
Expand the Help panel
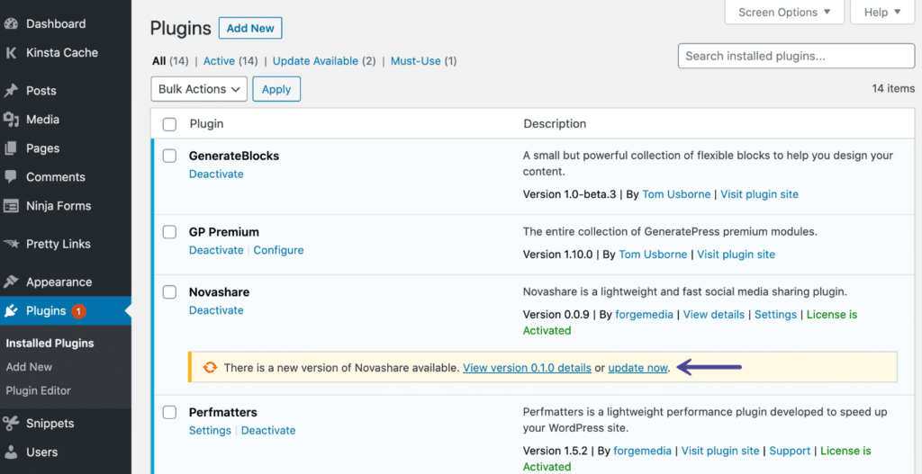click(882, 12)
